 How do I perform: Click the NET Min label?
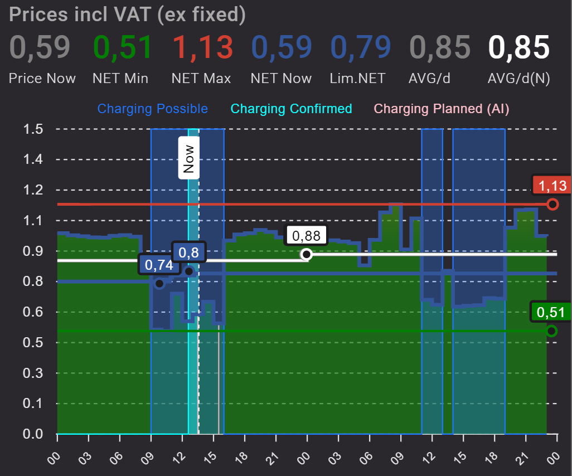[120, 79]
